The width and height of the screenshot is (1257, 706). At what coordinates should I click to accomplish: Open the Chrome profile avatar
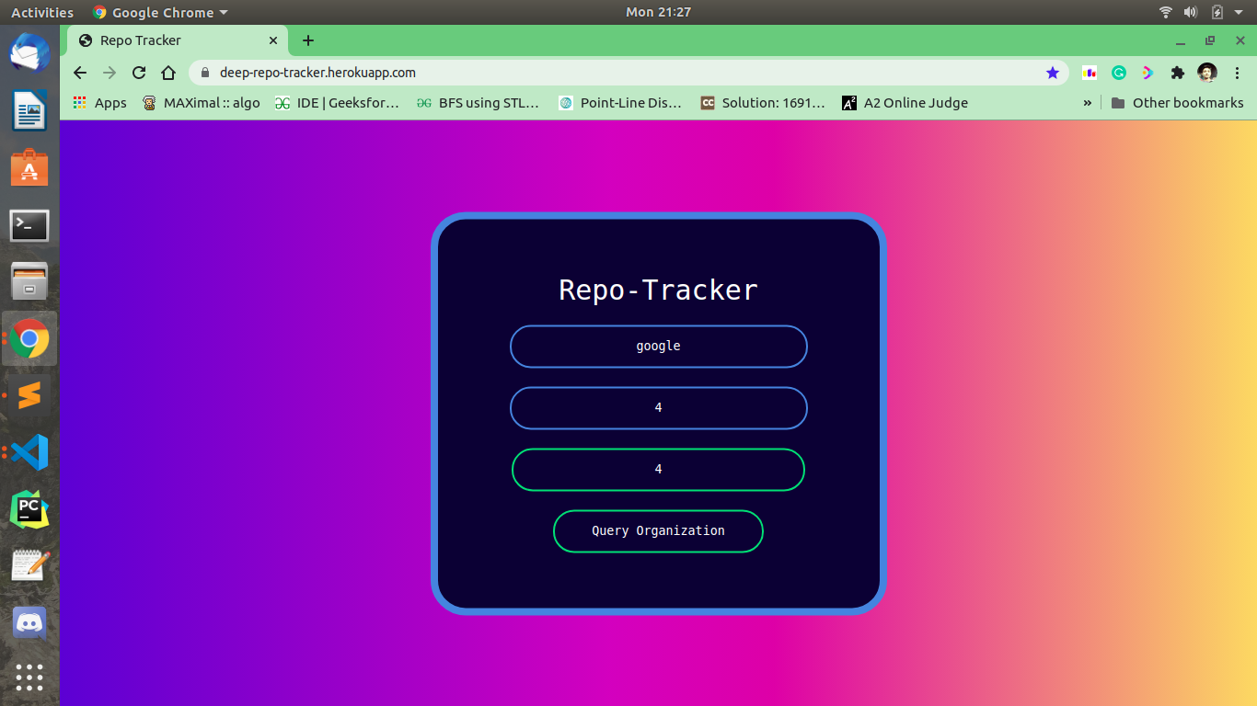(1207, 73)
